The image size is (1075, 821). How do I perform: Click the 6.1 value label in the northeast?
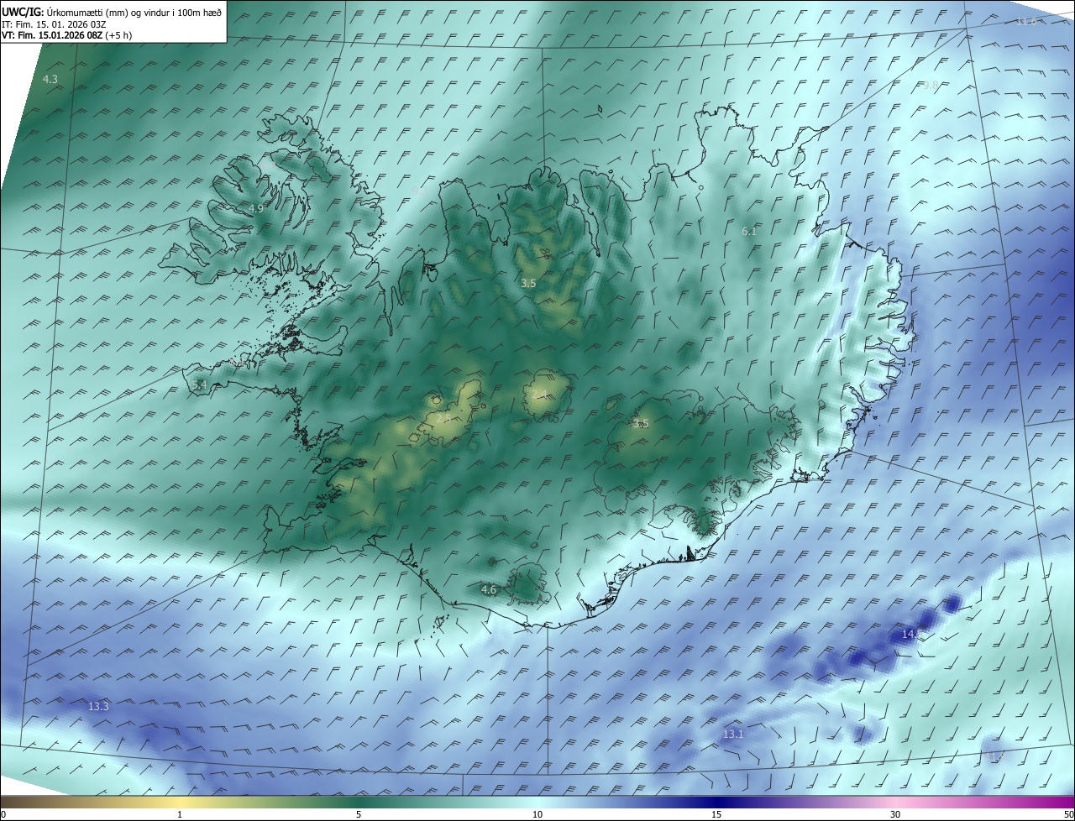click(x=749, y=231)
